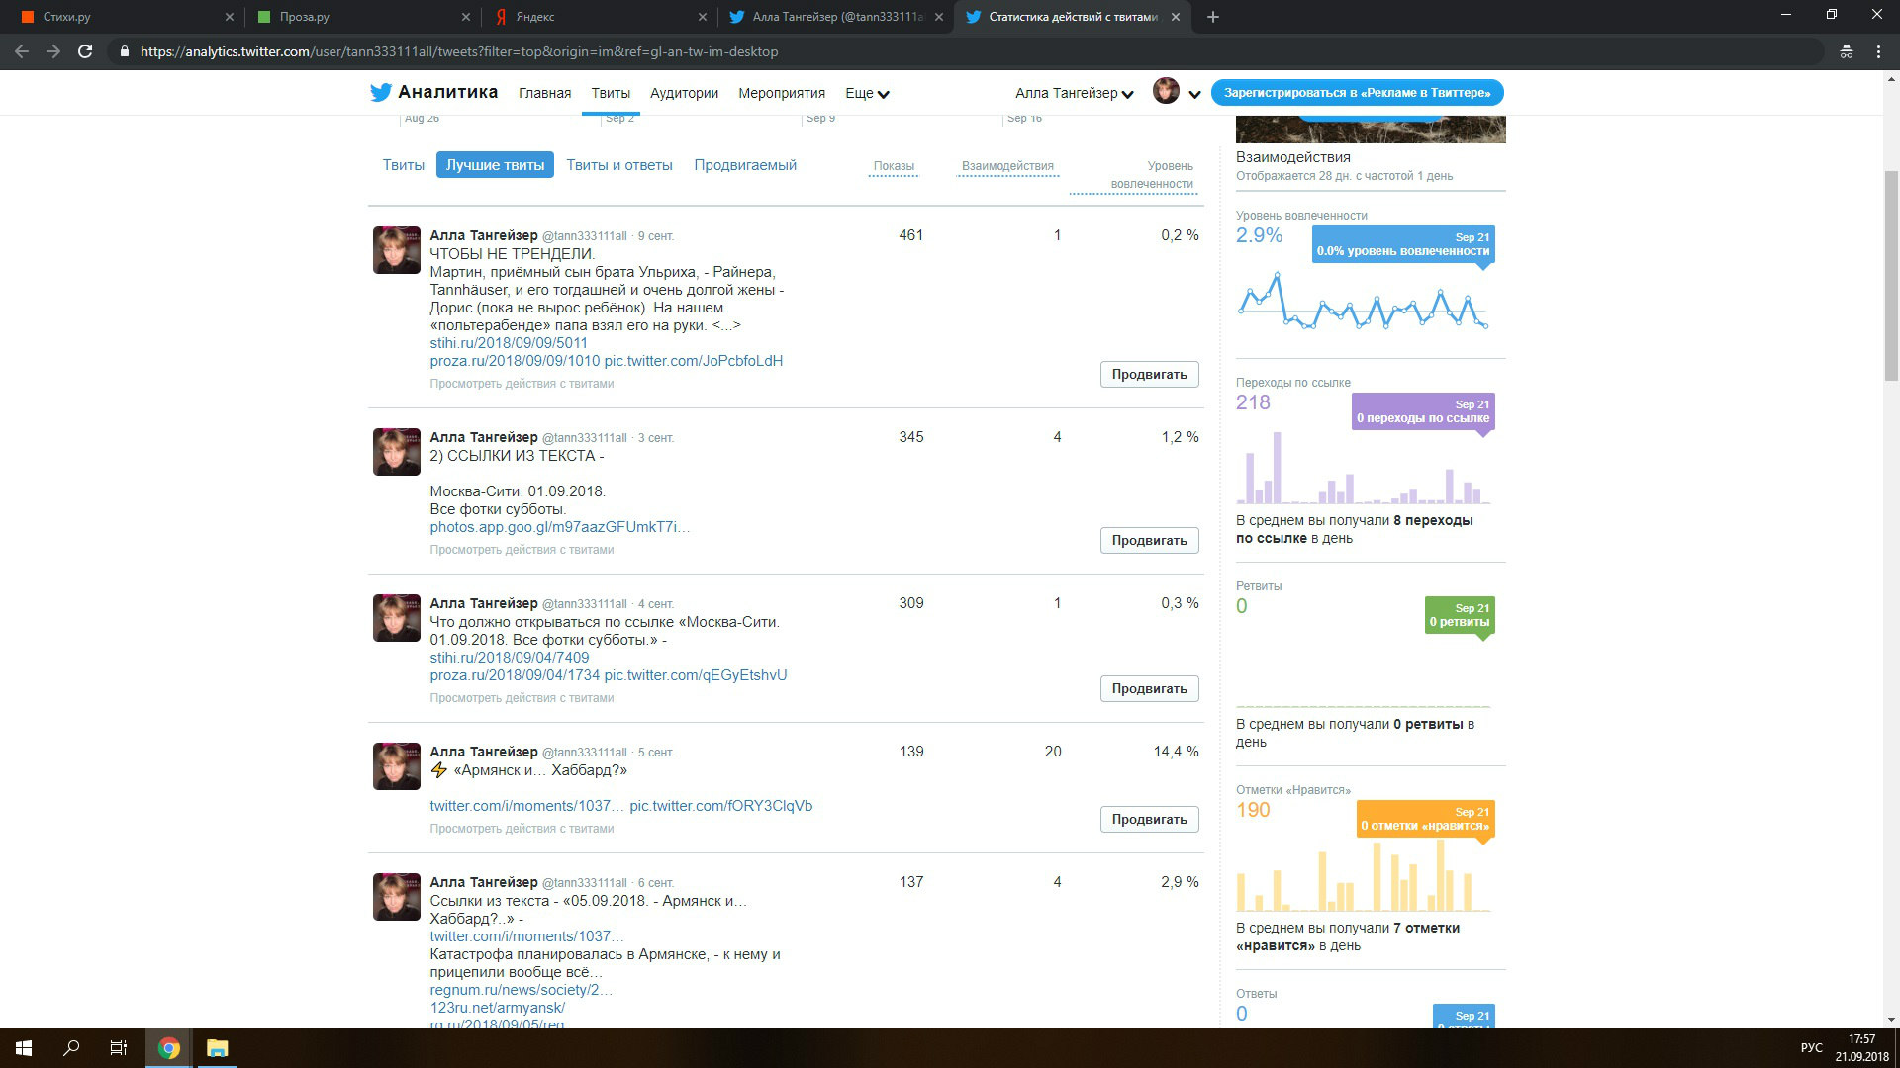Image resolution: width=1900 pixels, height=1068 pixels.
Task: Open link proza.ru/2018/09/09/1010
Action: coord(515,361)
